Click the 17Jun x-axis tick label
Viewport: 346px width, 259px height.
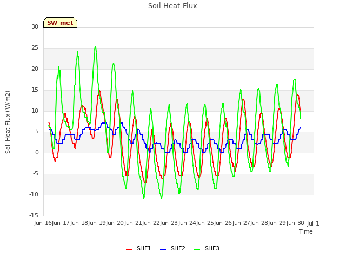tap(71, 223)
